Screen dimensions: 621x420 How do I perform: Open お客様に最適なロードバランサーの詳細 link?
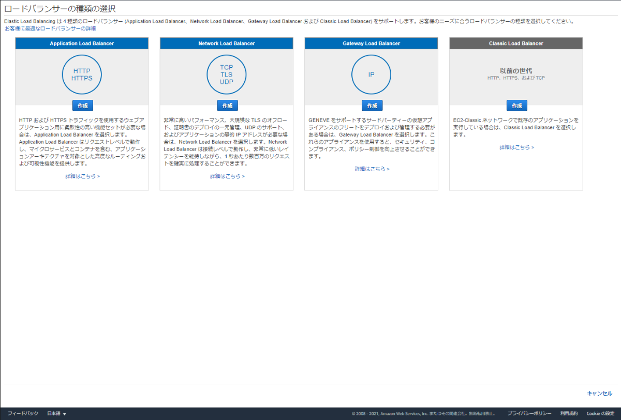[50, 28]
